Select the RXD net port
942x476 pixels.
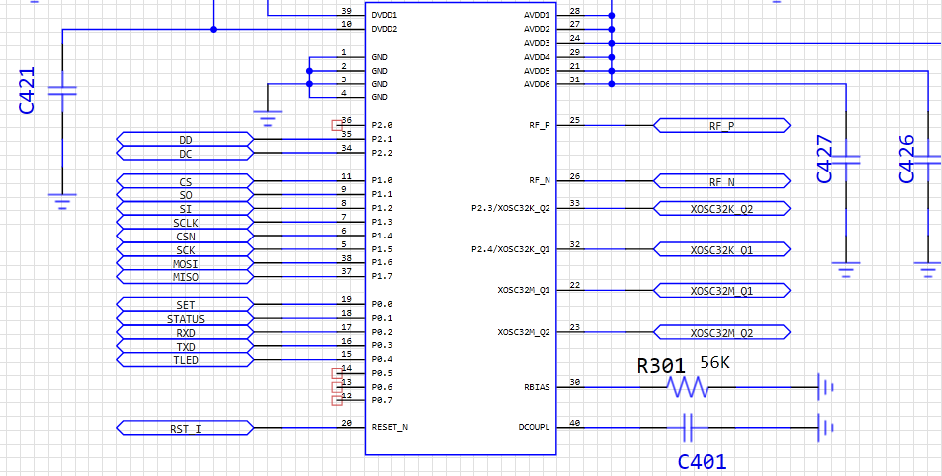186,332
